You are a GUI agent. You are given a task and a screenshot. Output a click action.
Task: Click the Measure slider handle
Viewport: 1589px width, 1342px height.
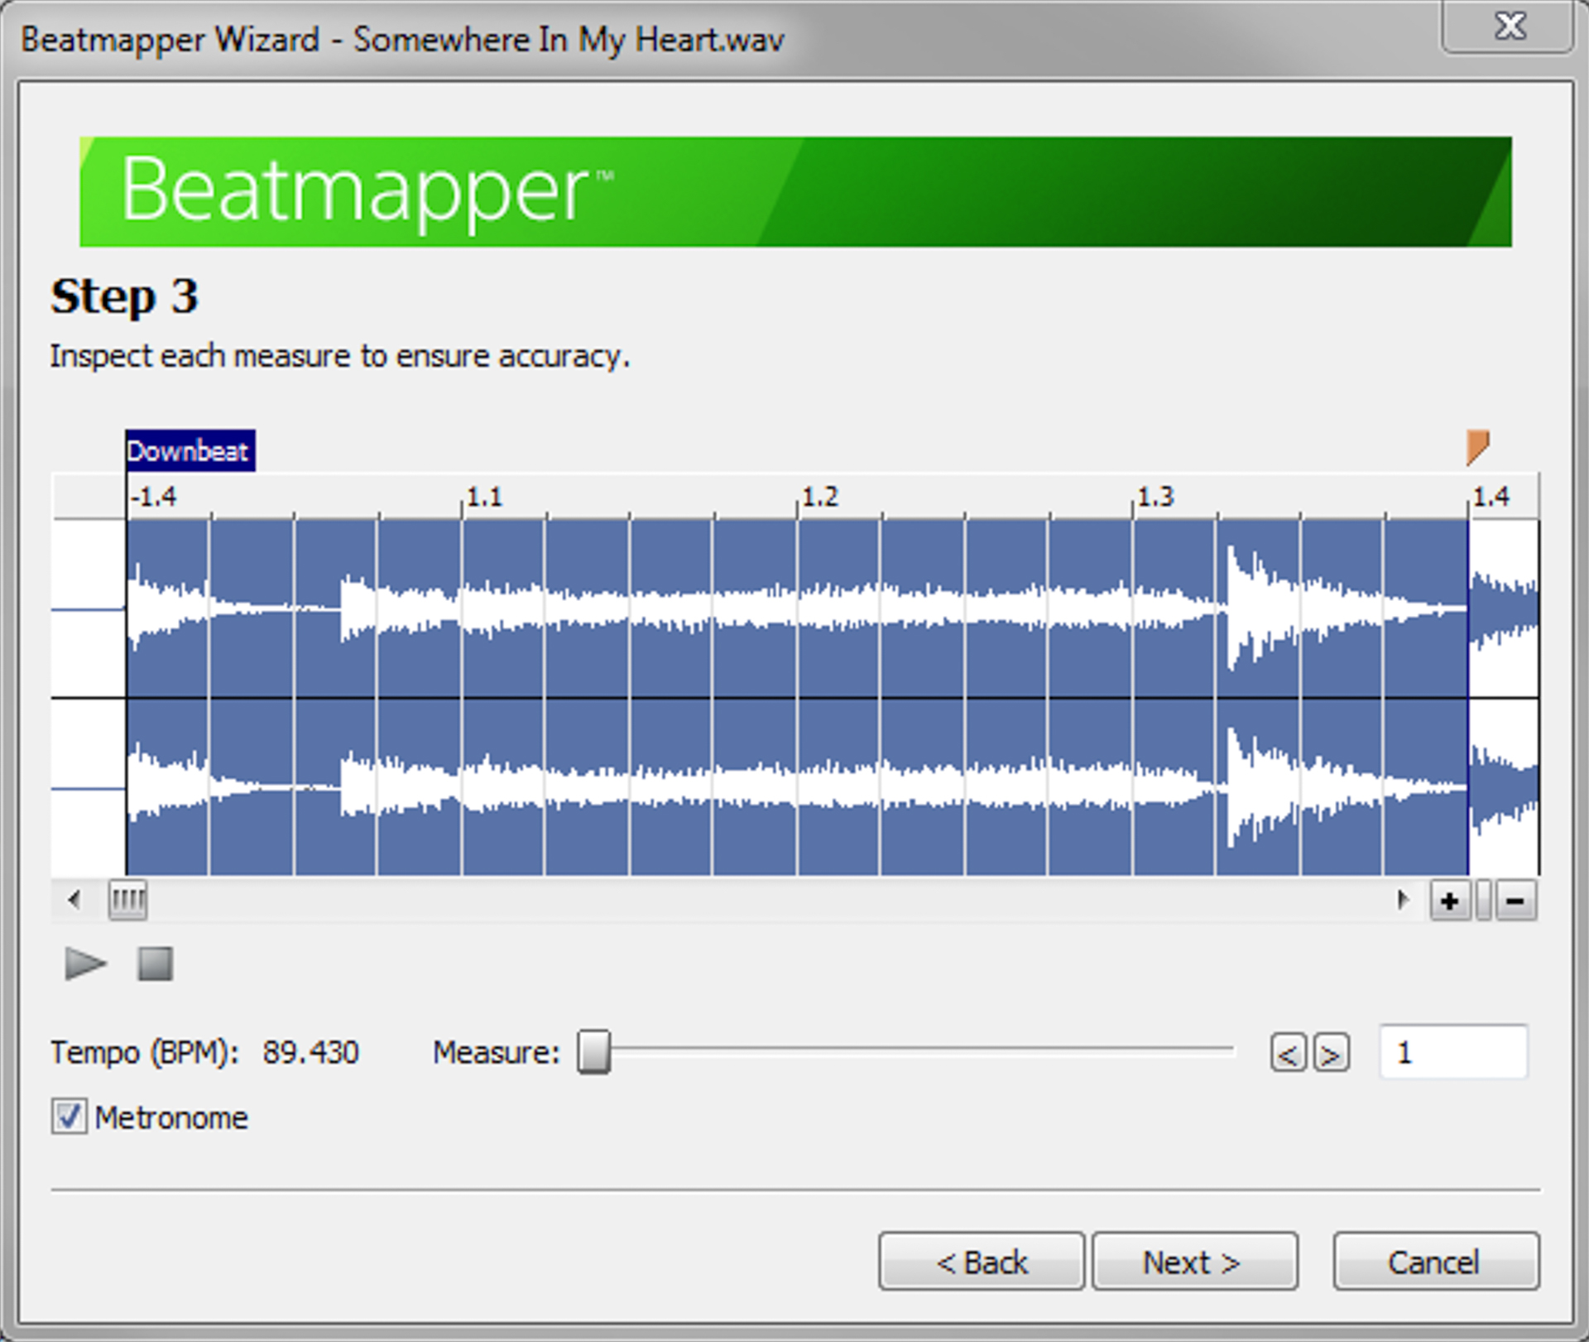pyautogui.click(x=594, y=1052)
